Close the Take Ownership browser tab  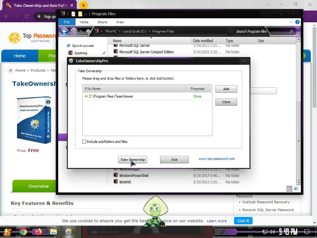[72, 6]
